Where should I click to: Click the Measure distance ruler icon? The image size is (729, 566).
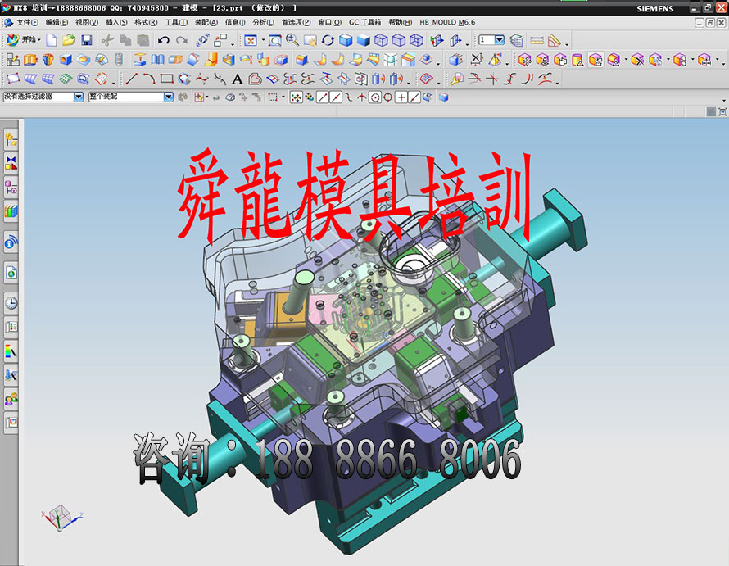point(537,40)
